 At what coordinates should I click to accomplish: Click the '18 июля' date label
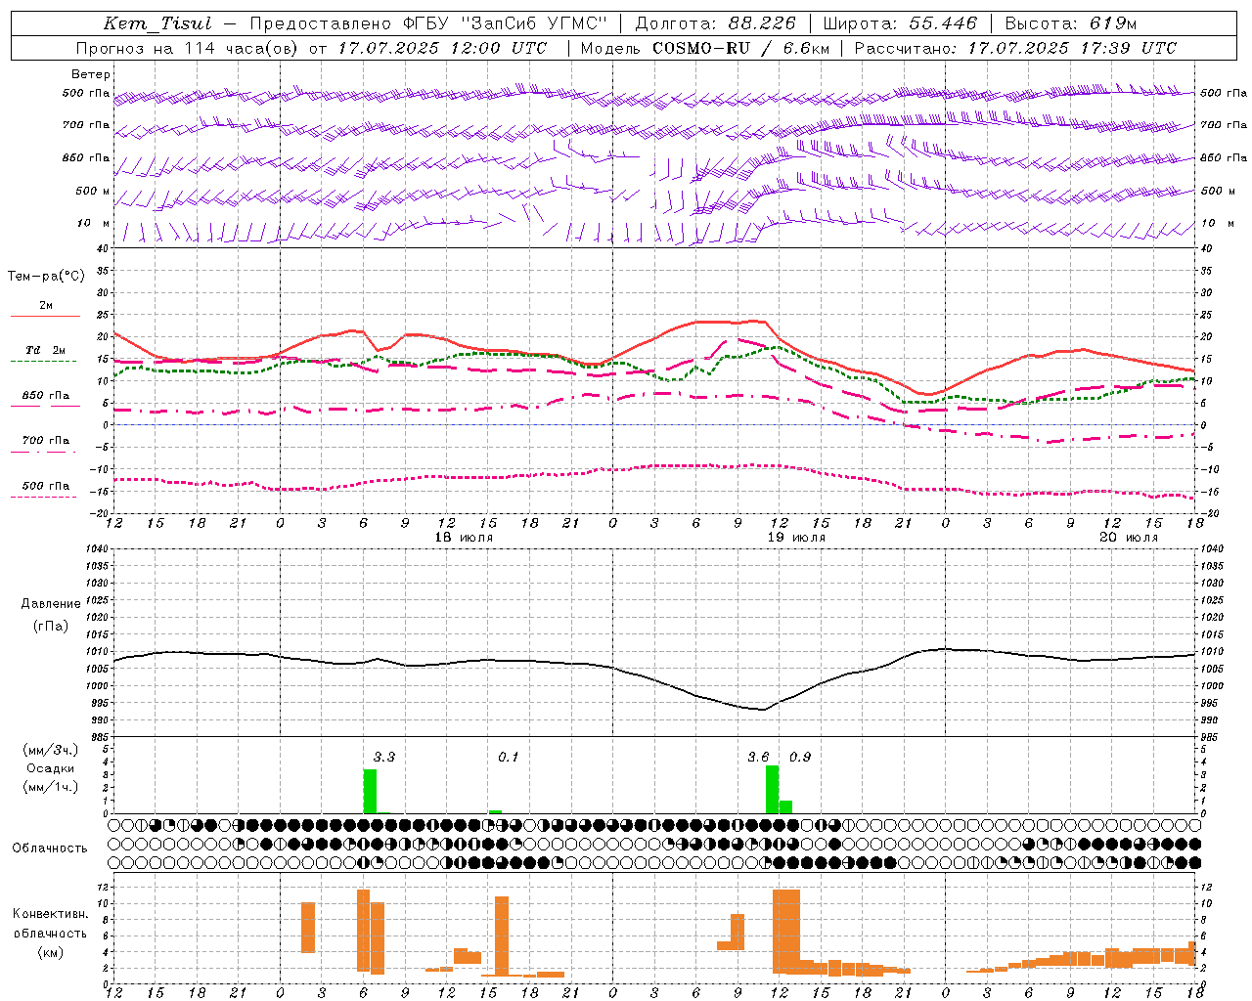463,538
